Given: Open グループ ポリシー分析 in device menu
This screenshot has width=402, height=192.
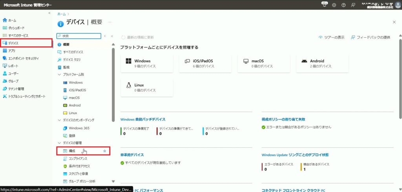Looking at the screenshot, I should (x=79, y=181).
